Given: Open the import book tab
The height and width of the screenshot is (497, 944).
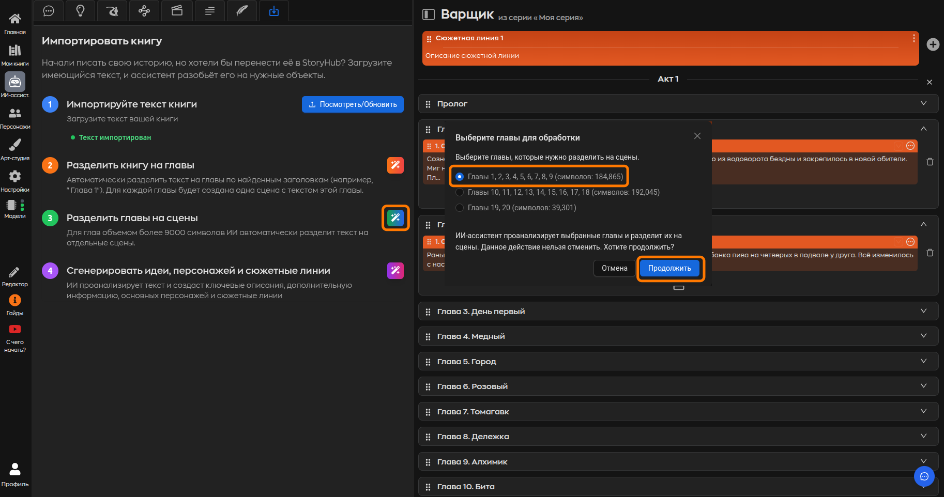Looking at the screenshot, I should click(274, 11).
